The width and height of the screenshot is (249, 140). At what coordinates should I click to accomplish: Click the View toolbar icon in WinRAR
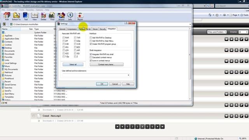coord(35,16)
